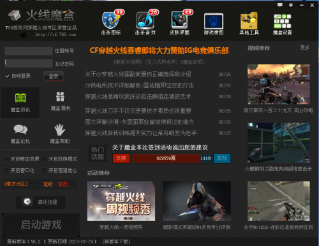Click the 启动游戏 launch game button

[x=41, y=225]
